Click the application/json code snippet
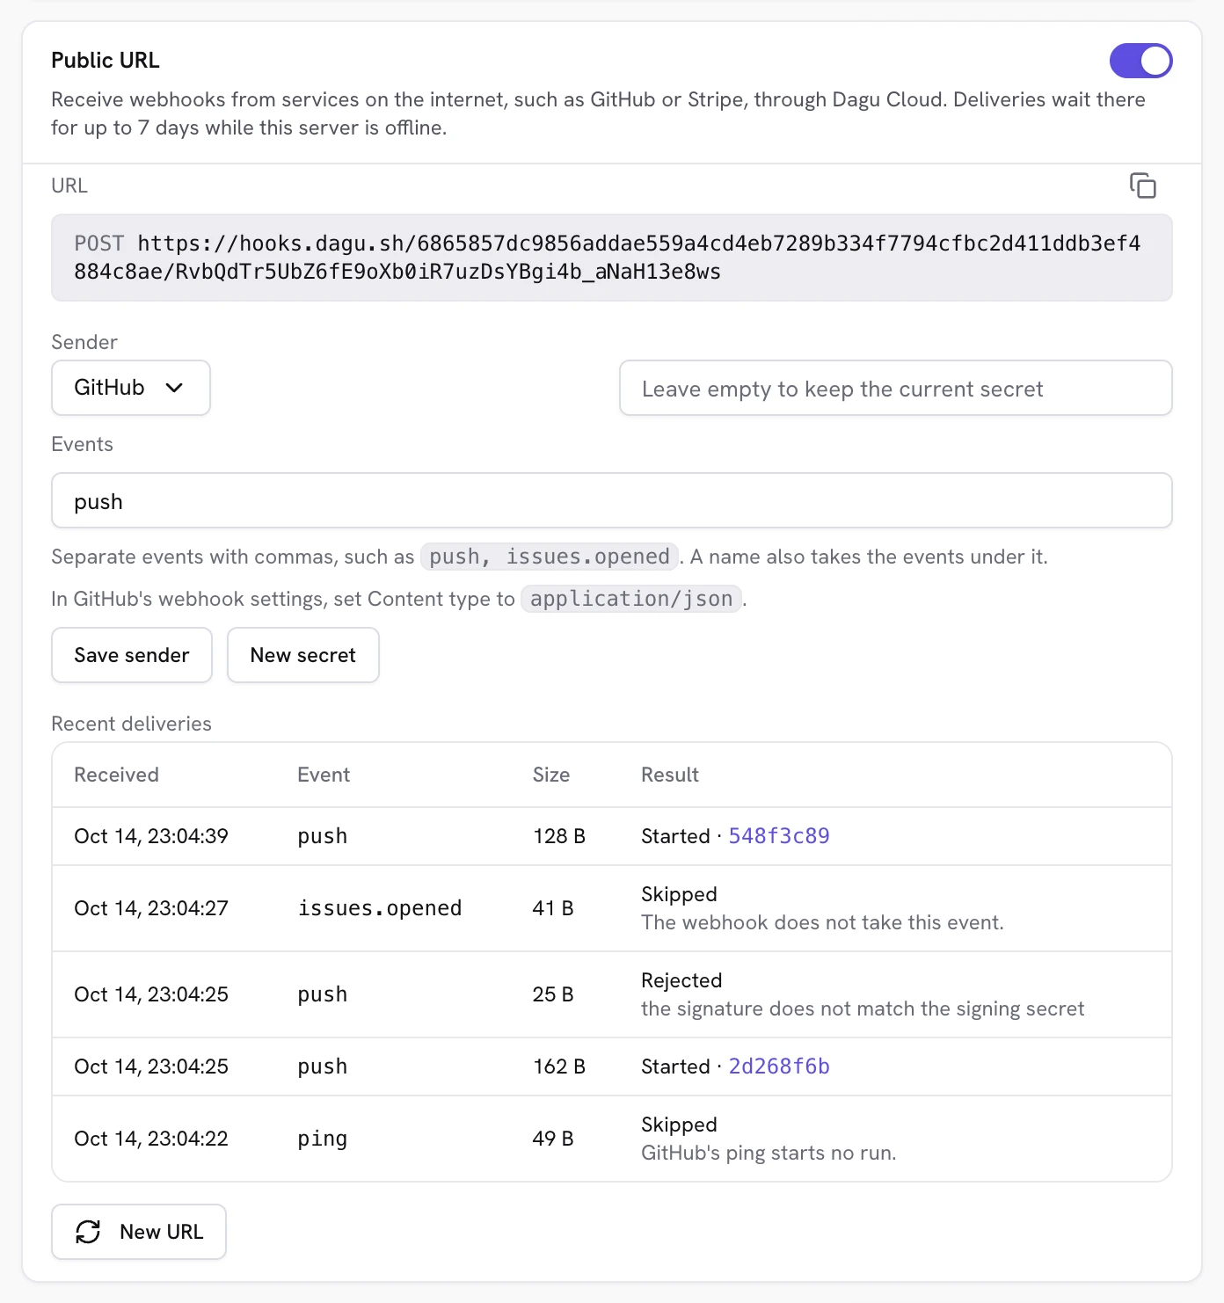 point(631,599)
